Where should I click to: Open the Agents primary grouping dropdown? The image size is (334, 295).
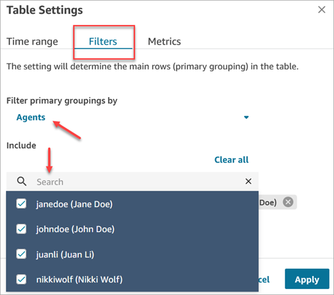click(x=133, y=117)
